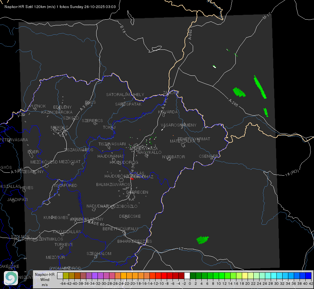Click the MEZOTUR label
Image resolution: width=314 pixels, height=289 pixels.
pyautogui.click(x=55, y=257)
